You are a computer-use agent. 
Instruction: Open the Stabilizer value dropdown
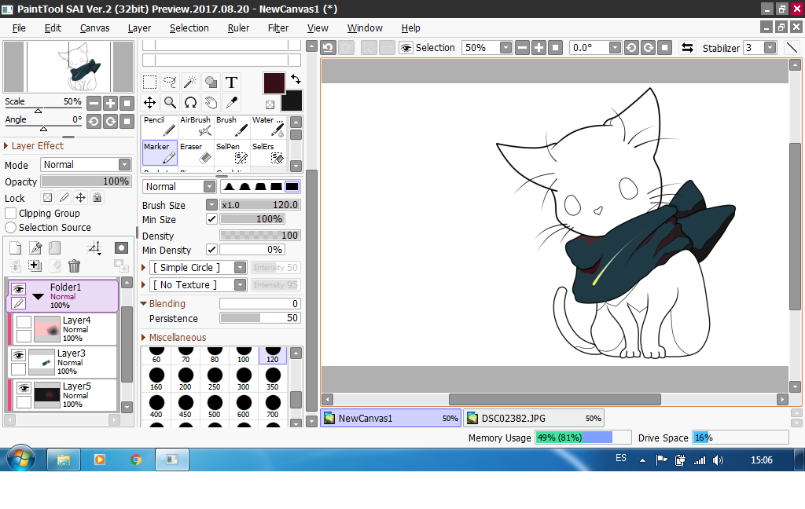[770, 48]
